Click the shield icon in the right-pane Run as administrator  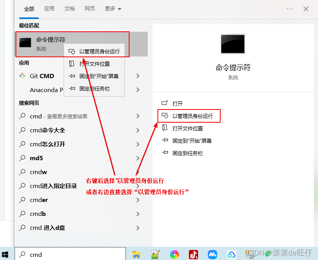165,116
